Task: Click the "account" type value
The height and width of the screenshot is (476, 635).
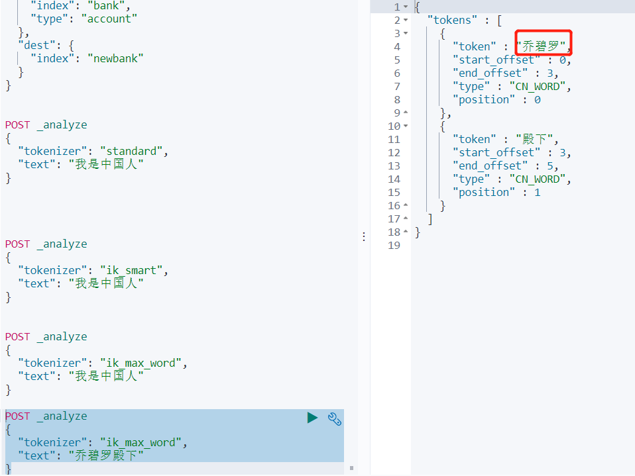Action: tap(109, 19)
